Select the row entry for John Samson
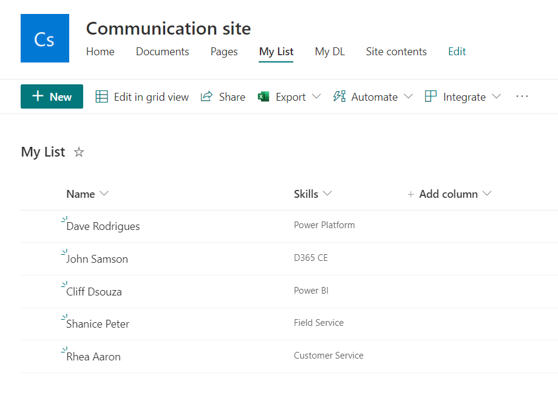This screenshot has height=395, width=558. pos(99,258)
